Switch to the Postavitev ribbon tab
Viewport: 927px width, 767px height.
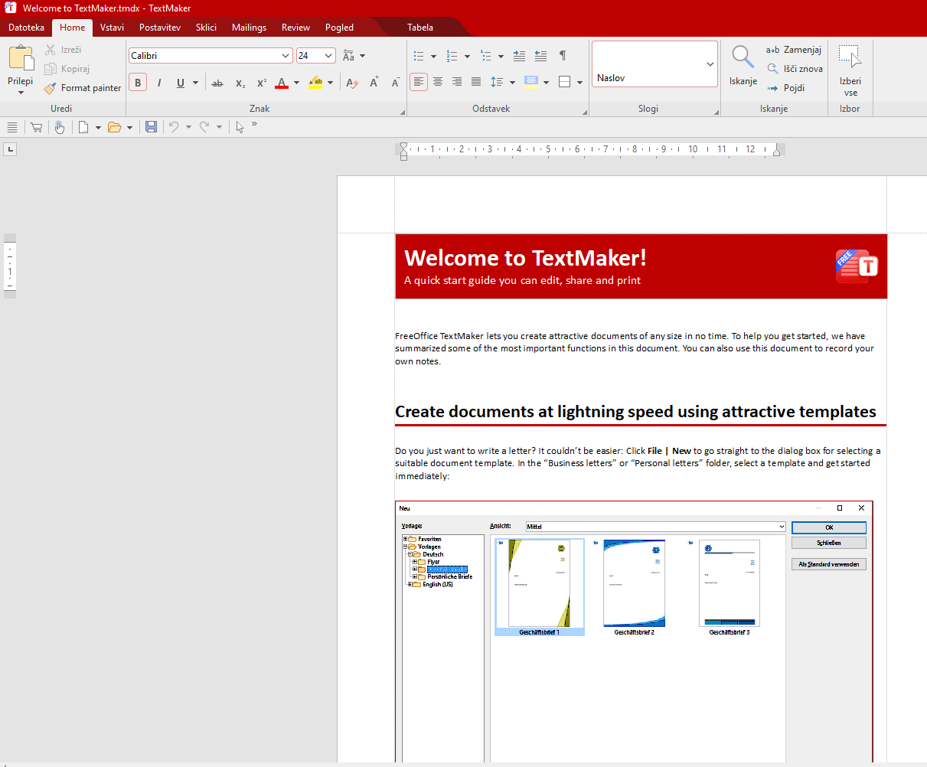point(160,28)
